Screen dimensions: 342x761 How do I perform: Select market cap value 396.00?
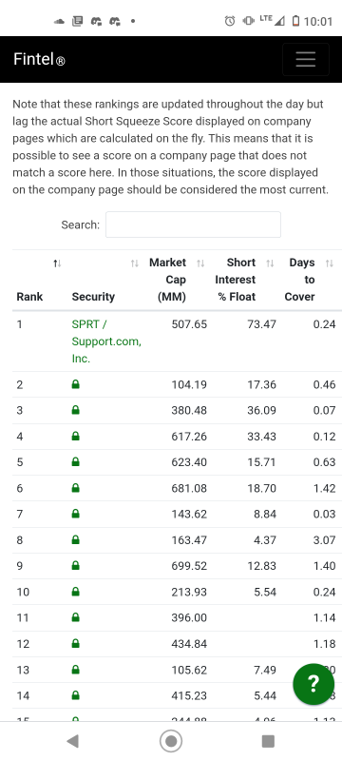coord(189,617)
